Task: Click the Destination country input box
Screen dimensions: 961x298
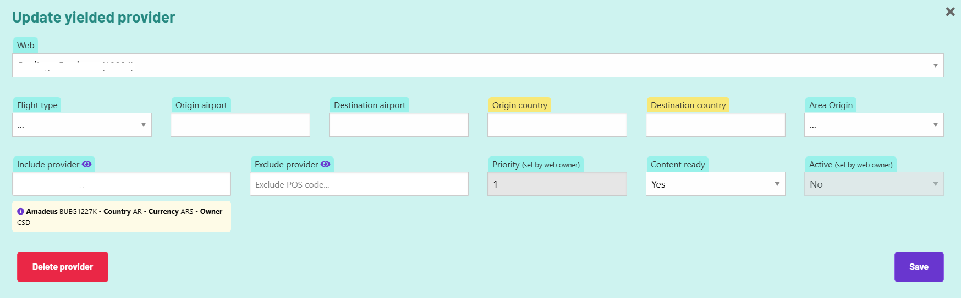Action: (x=715, y=125)
